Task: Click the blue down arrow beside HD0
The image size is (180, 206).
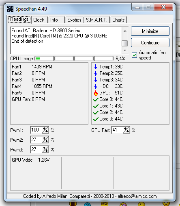Action: point(96,86)
